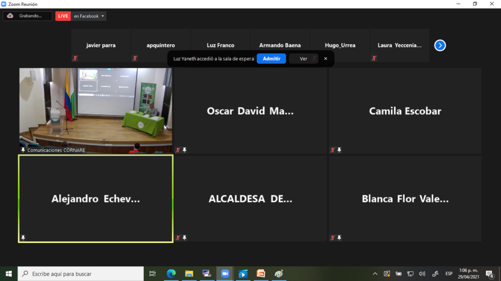Click pin icon on ALCALDESA DE tile
This screenshot has height=281, width=501.
pos(184,238)
